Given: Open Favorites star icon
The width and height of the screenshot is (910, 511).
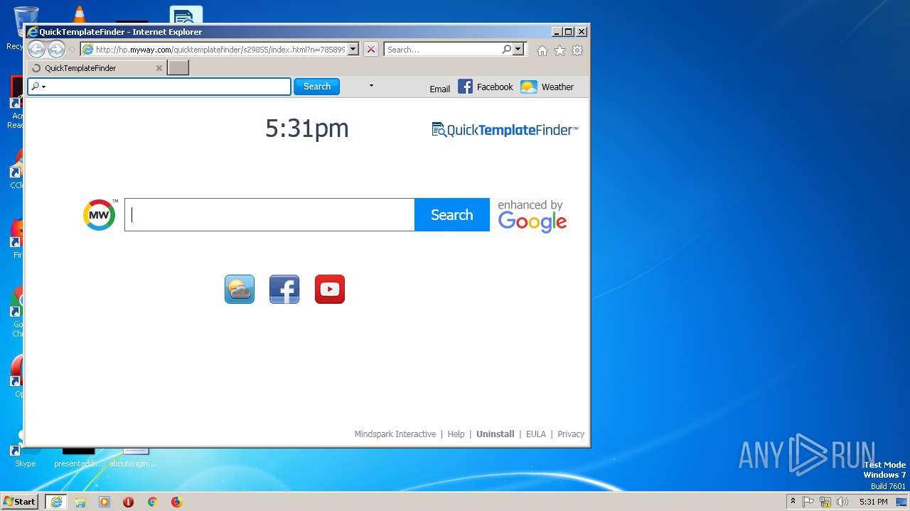Looking at the screenshot, I should (560, 50).
